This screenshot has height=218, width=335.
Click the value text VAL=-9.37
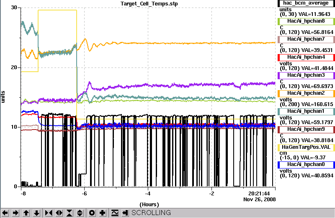tap(313, 158)
